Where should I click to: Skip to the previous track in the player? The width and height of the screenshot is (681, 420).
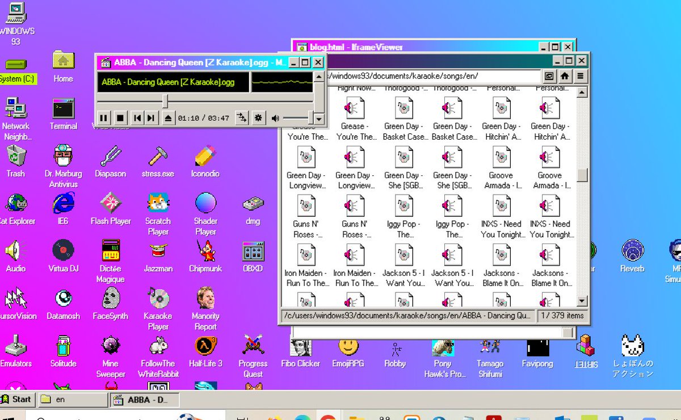pyautogui.click(x=137, y=118)
